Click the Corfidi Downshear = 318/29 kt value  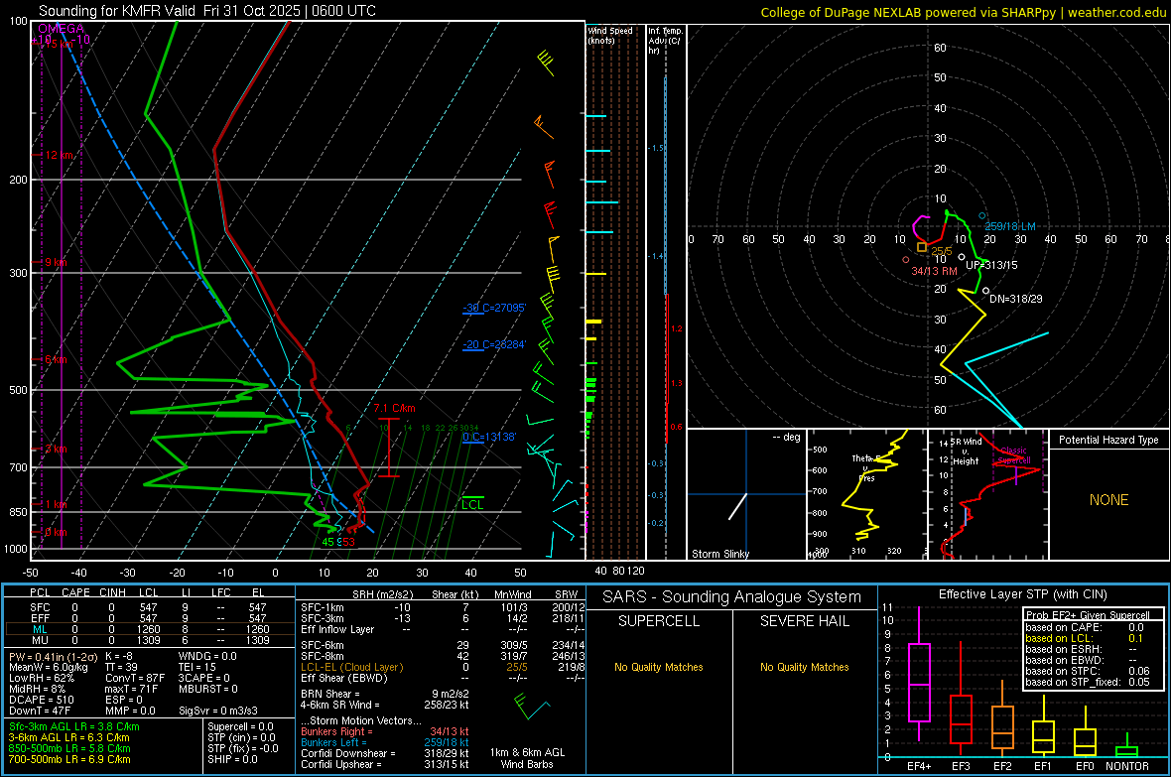click(385, 753)
